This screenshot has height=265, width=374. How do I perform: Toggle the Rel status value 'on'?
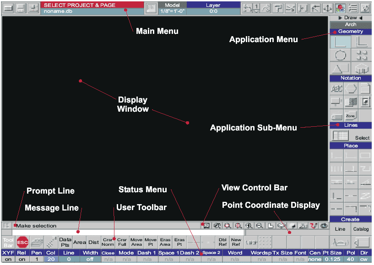point(22,259)
